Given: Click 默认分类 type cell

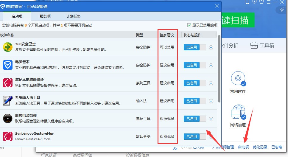Looking at the screenshot, I should 143,137.
